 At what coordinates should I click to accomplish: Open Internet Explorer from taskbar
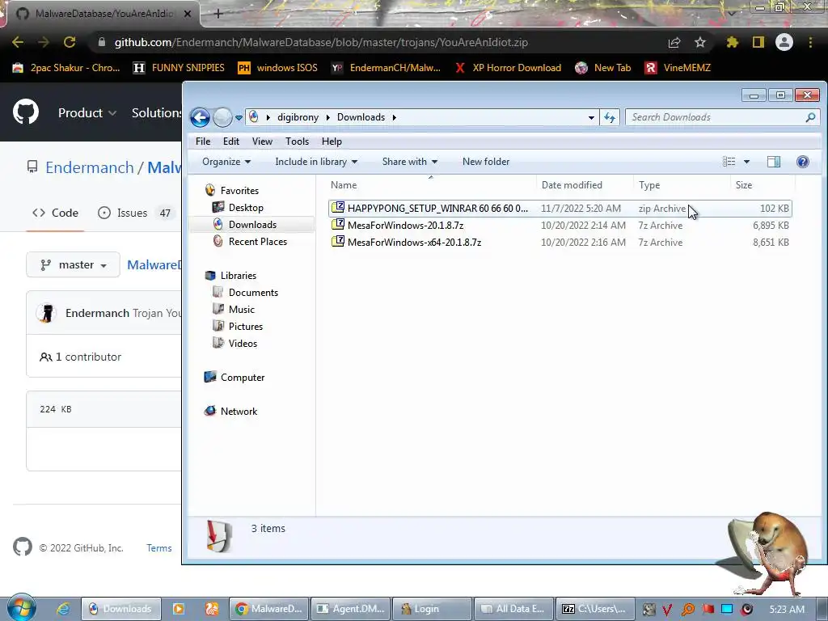(63, 609)
